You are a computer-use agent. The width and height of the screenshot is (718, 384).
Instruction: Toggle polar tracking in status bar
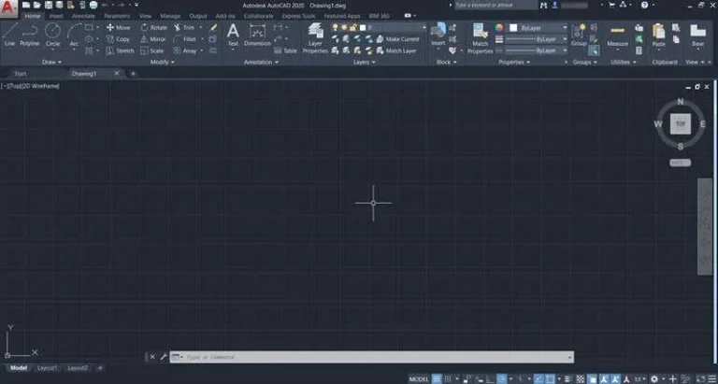(x=502, y=379)
